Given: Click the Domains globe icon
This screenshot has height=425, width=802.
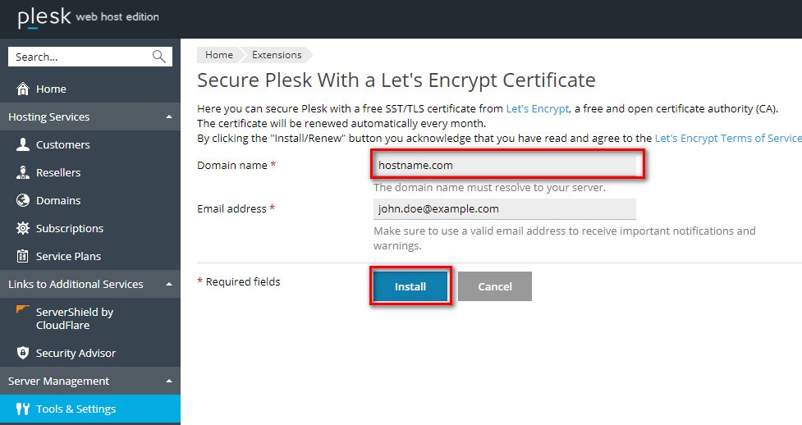Looking at the screenshot, I should 22,200.
